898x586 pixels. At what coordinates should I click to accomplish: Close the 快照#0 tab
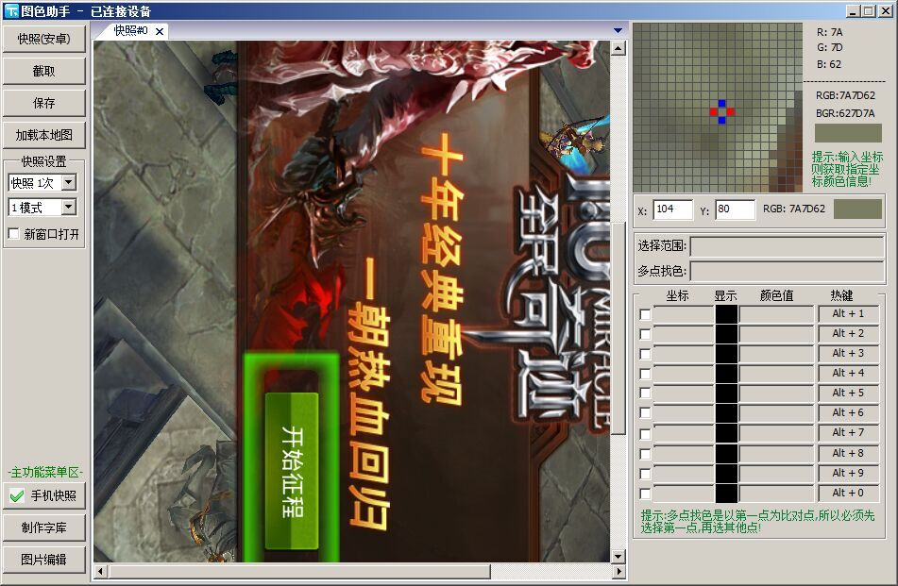click(160, 31)
